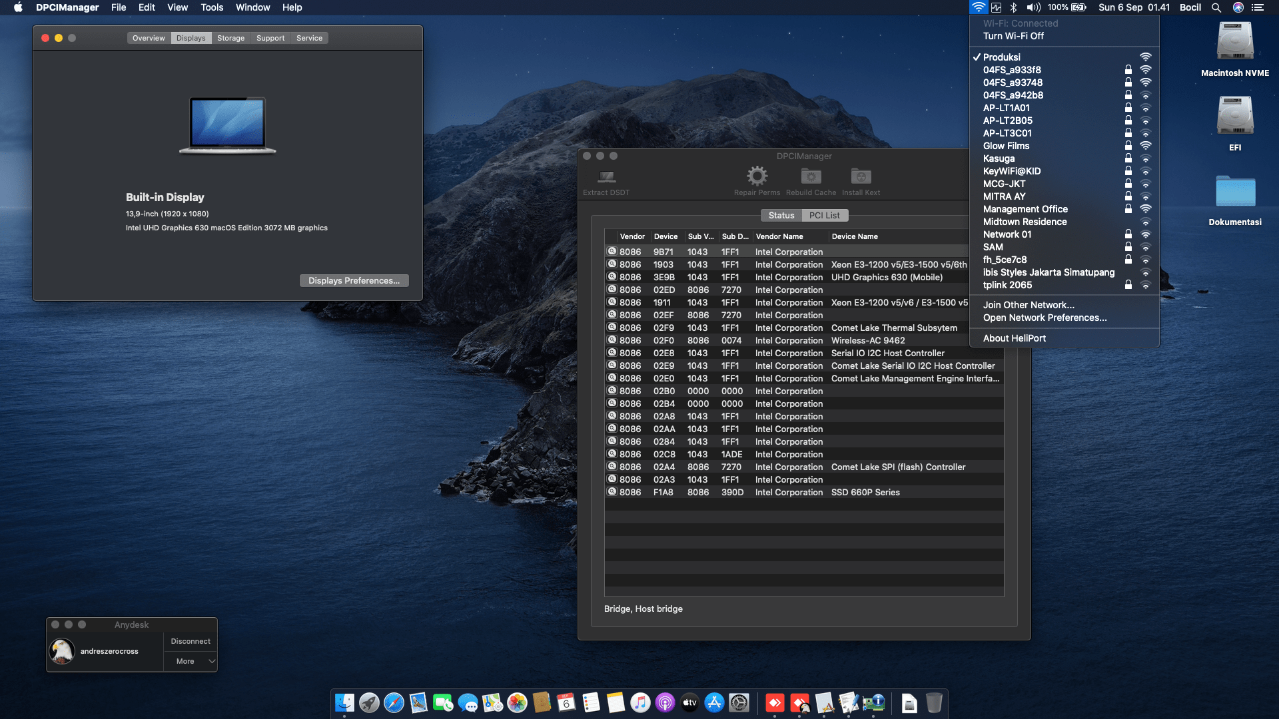Select the SSD 660P Series row
Screen dimensions: 1279x719
[x=804, y=492]
